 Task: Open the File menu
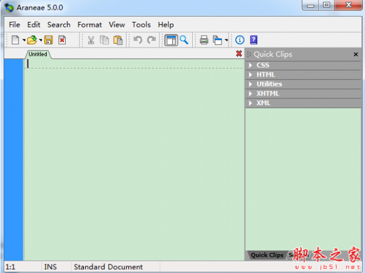pyautogui.click(x=15, y=25)
